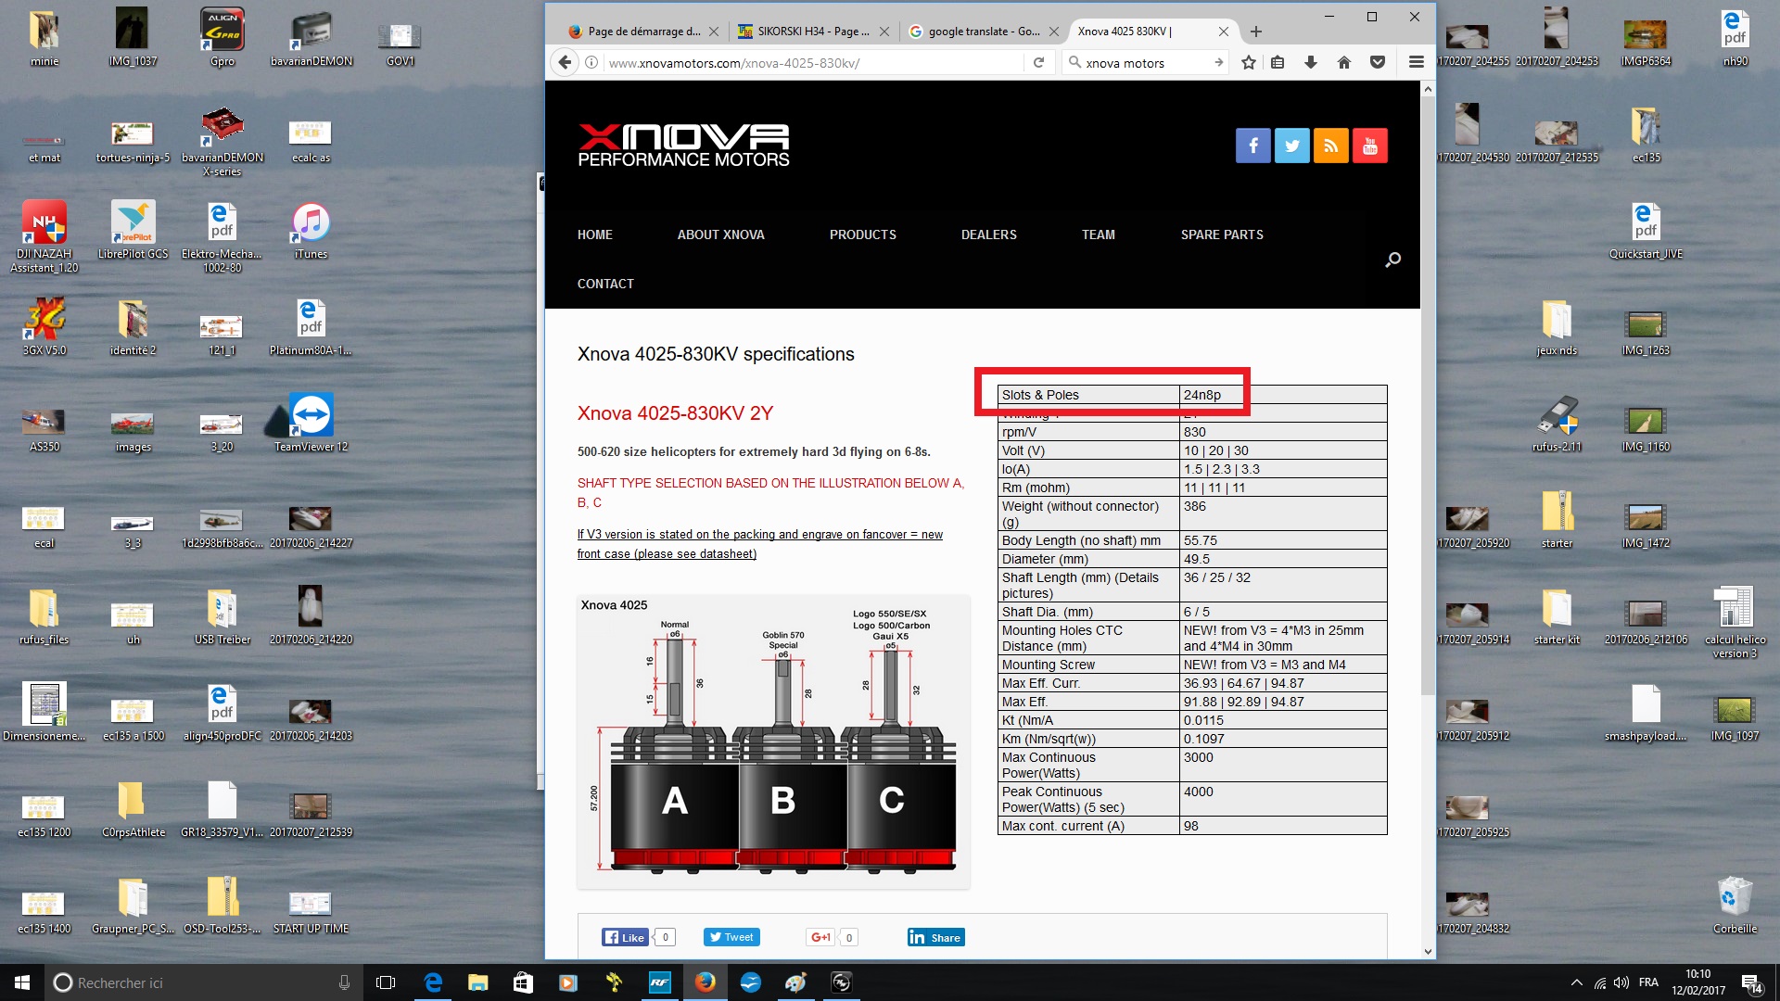Click the Xnova Performance Motors logo
The width and height of the screenshot is (1780, 1001).
[683, 146]
